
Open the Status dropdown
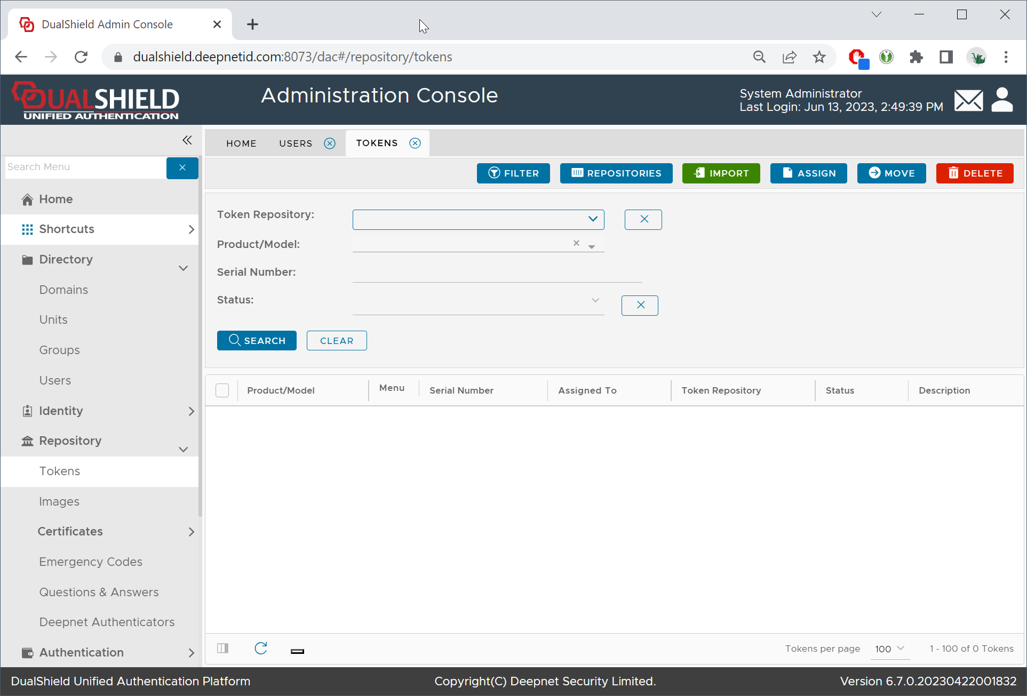point(478,301)
